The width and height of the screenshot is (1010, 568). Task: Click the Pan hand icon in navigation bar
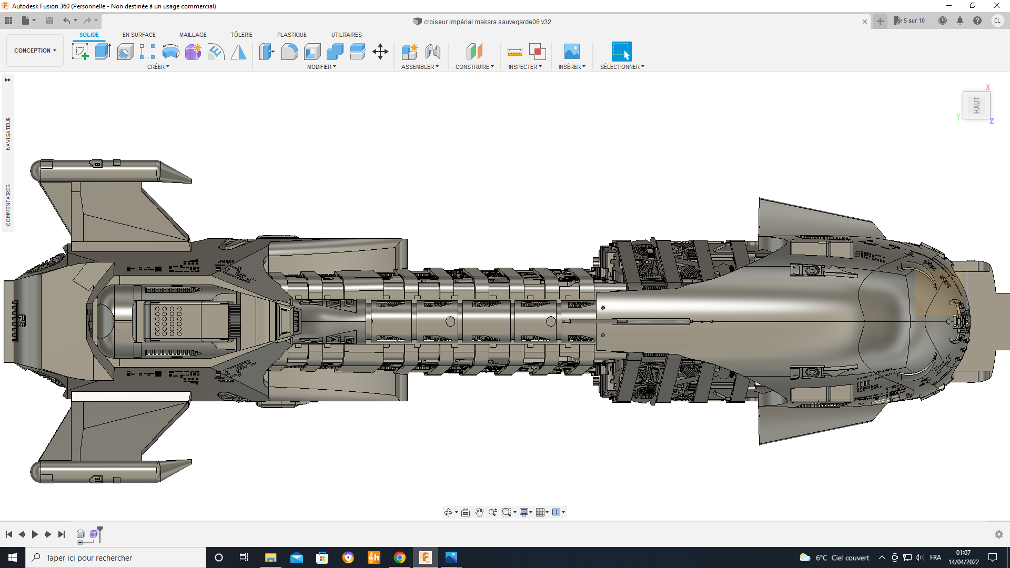[479, 512]
